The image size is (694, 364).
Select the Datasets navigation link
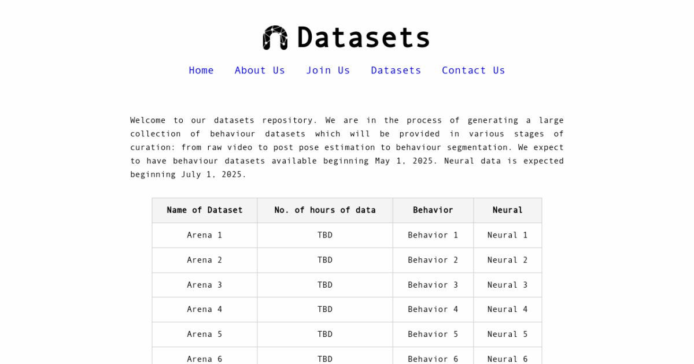(x=396, y=70)
